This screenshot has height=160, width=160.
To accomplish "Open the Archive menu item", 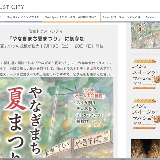I will point(152,17).
